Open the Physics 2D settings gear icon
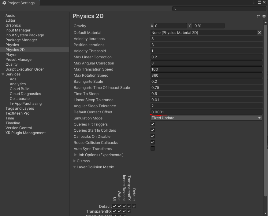This screenshot has width=268, height=216. coord(264,16)
